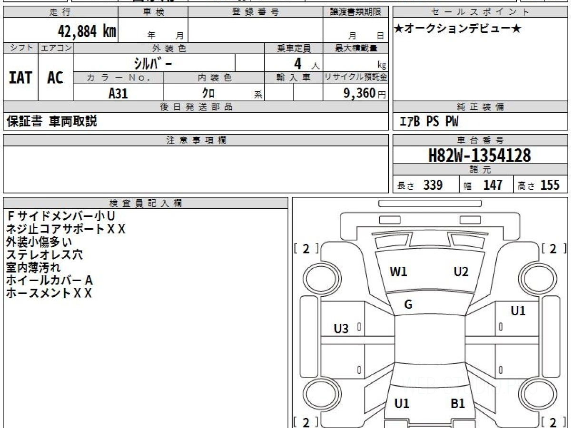Click the AC air conditioner value
Viewport: 571px width, 428px height.
pyautogui.click(x=55, y=78)
